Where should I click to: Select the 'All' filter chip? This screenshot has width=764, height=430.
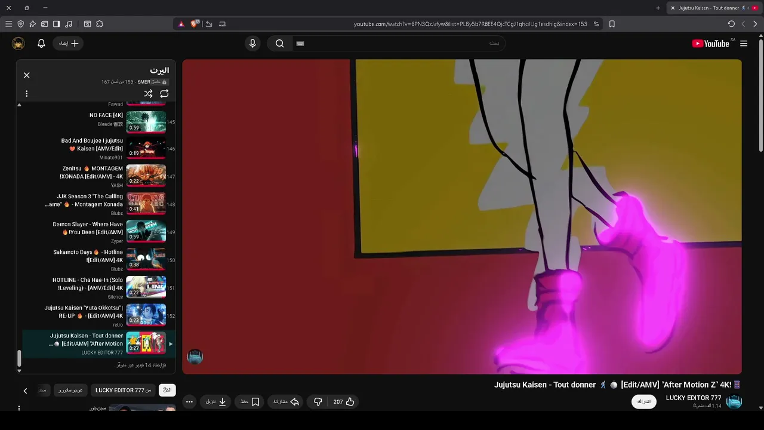tap(167, 390)
